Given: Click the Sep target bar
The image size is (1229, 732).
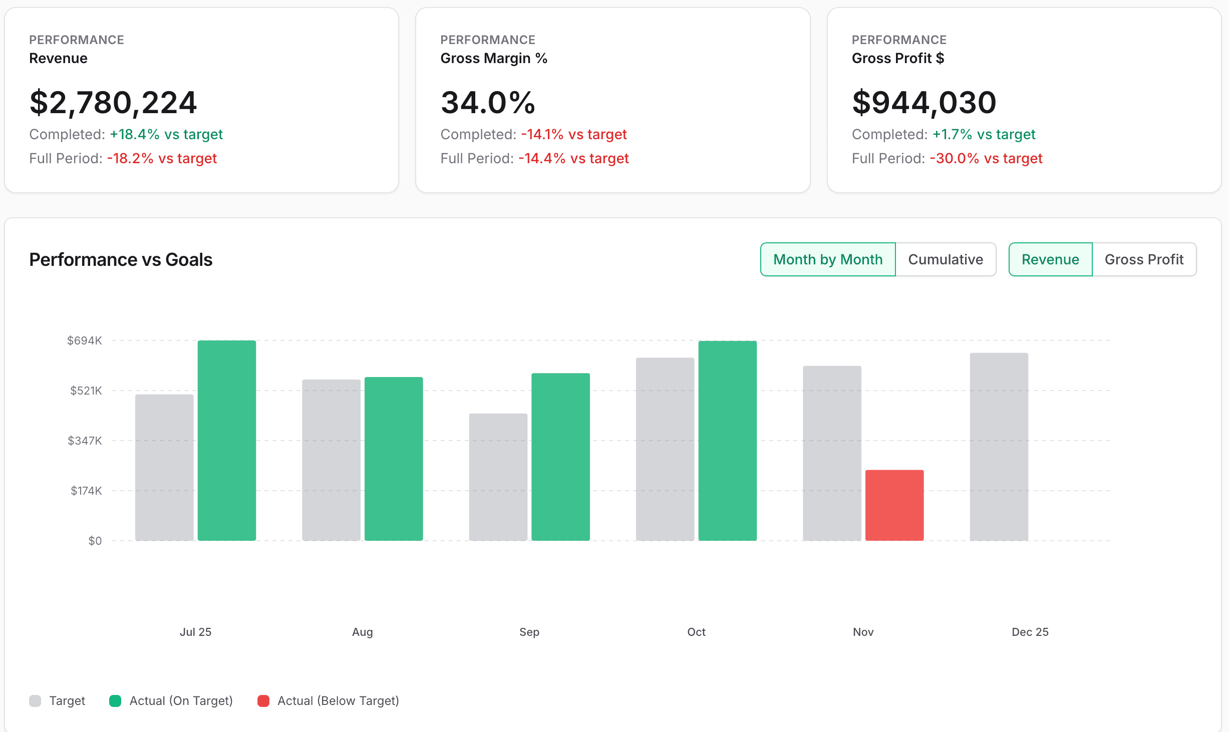Looking at the screenshot, I should (x=498, y=476).
